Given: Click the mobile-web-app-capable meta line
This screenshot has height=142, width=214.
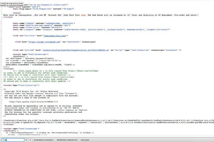Looking at the screenshot, I should click(x=41, y=25).
